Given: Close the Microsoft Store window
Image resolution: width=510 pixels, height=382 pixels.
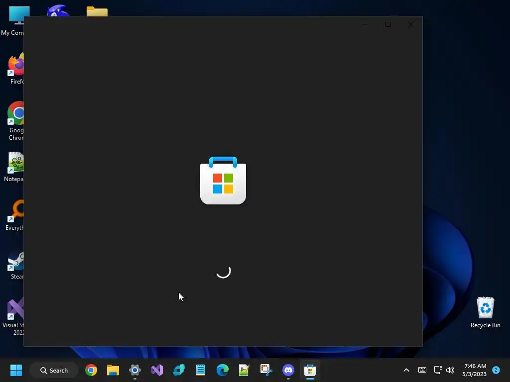Looking at the screenshot, I should point(411,24).
